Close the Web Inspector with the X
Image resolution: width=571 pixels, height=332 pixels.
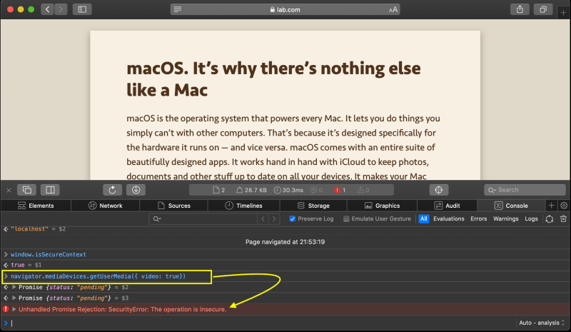click(9, 190)
